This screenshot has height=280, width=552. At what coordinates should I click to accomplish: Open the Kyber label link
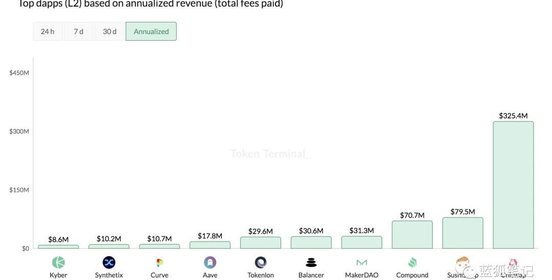pyautogui.click(x=58, y=275)
